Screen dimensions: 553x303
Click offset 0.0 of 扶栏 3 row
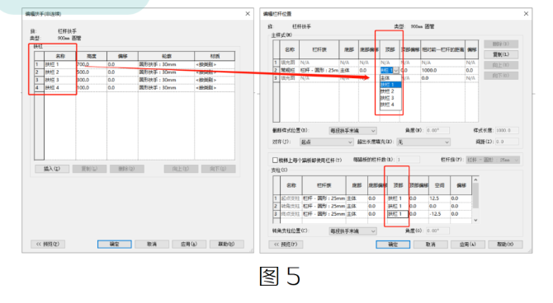point(122,80)
